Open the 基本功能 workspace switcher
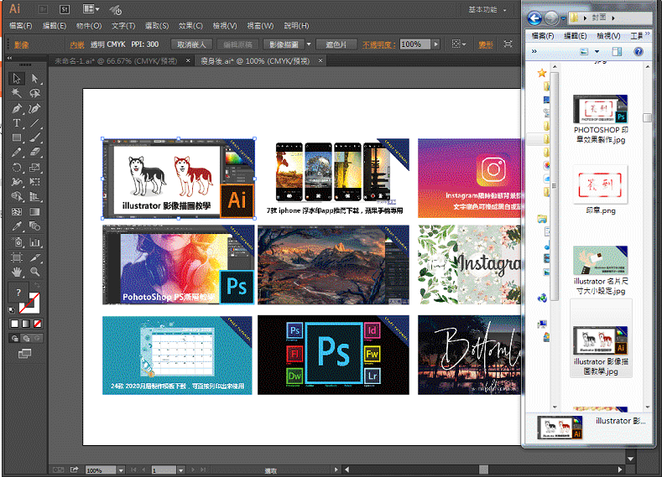Image resolution: width=662 pixels, height=477 pixels. (x=487, y=10)
